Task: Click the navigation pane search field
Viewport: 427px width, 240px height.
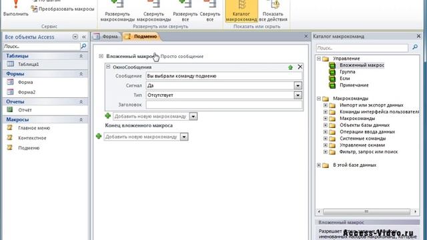Action: click(x=41, y=47)
